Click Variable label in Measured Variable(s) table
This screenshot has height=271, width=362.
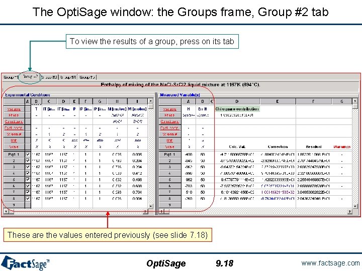pos(170,109)
